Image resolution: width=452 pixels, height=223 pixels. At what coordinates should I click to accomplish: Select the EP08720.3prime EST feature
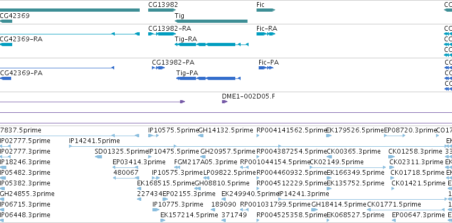(395, 136)
